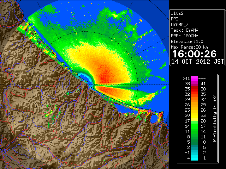Select the "Elevation:1.0" text
The height and width of the screenshot is (169, 226).
pyautogui.click(x=187, y=42)
